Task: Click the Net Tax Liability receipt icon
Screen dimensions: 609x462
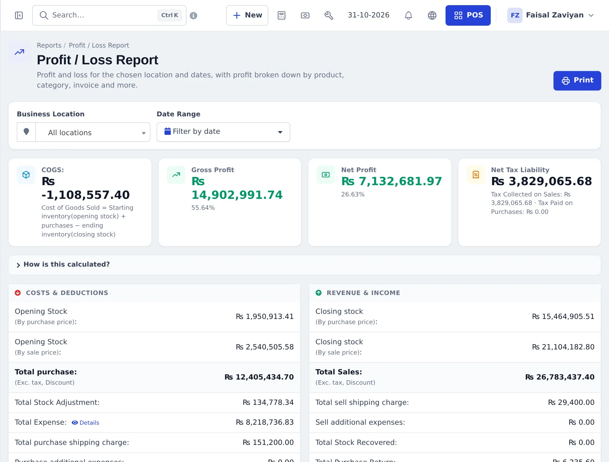Action: 476,175
